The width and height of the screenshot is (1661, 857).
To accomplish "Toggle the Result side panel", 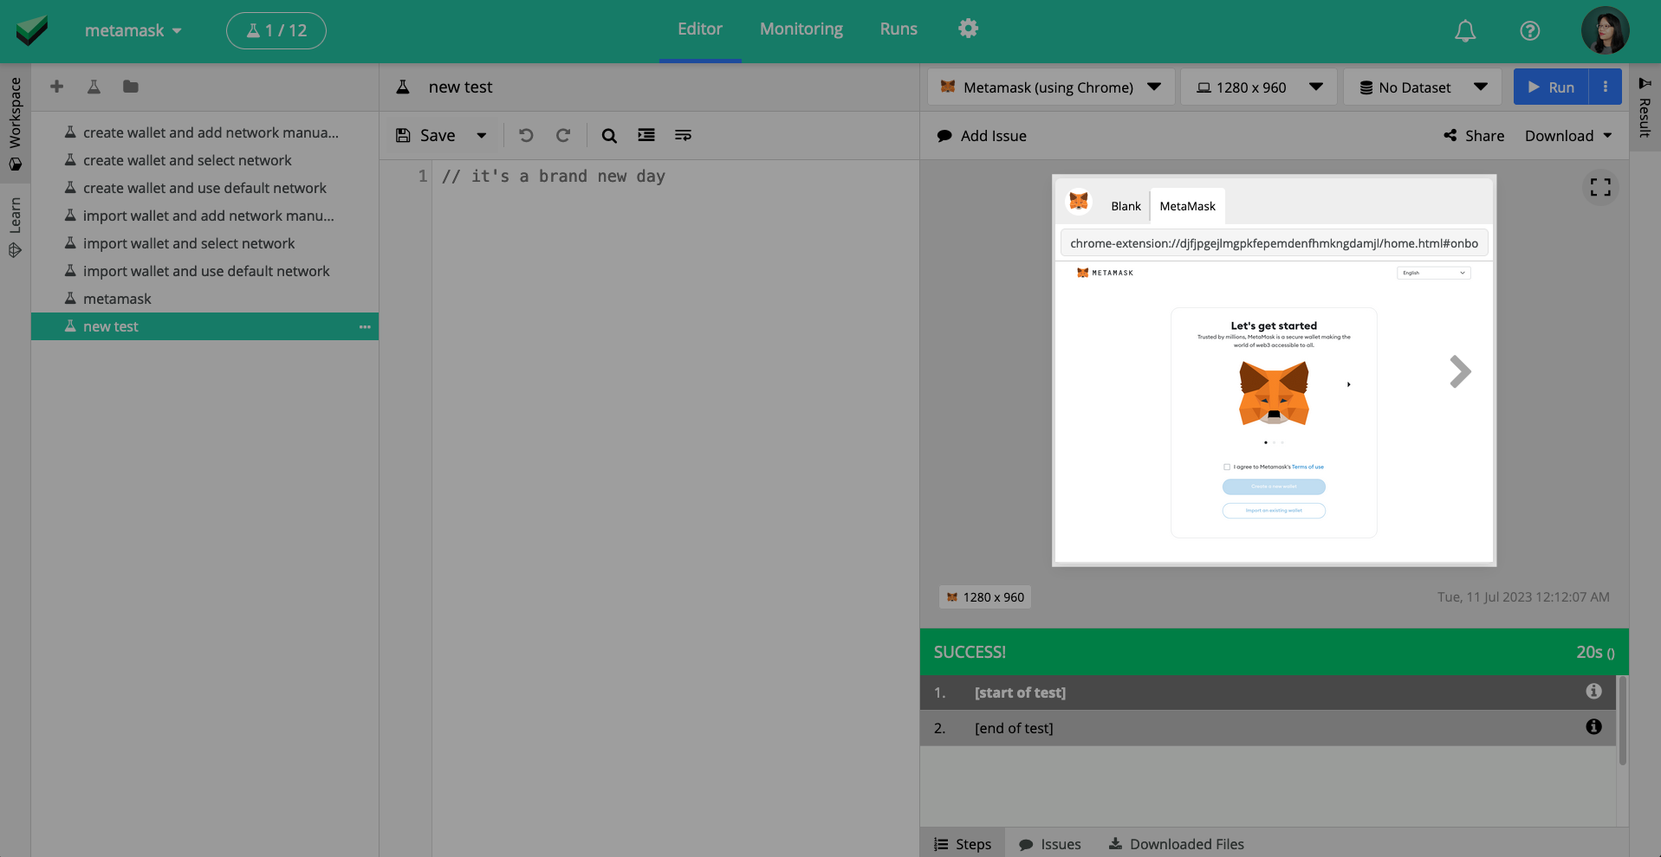I will (1645, 106).
